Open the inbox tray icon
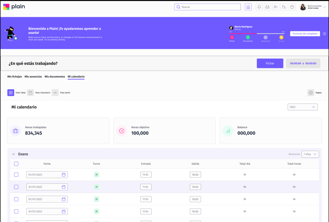This screenshot has height=222, width=329. [267, 7]
